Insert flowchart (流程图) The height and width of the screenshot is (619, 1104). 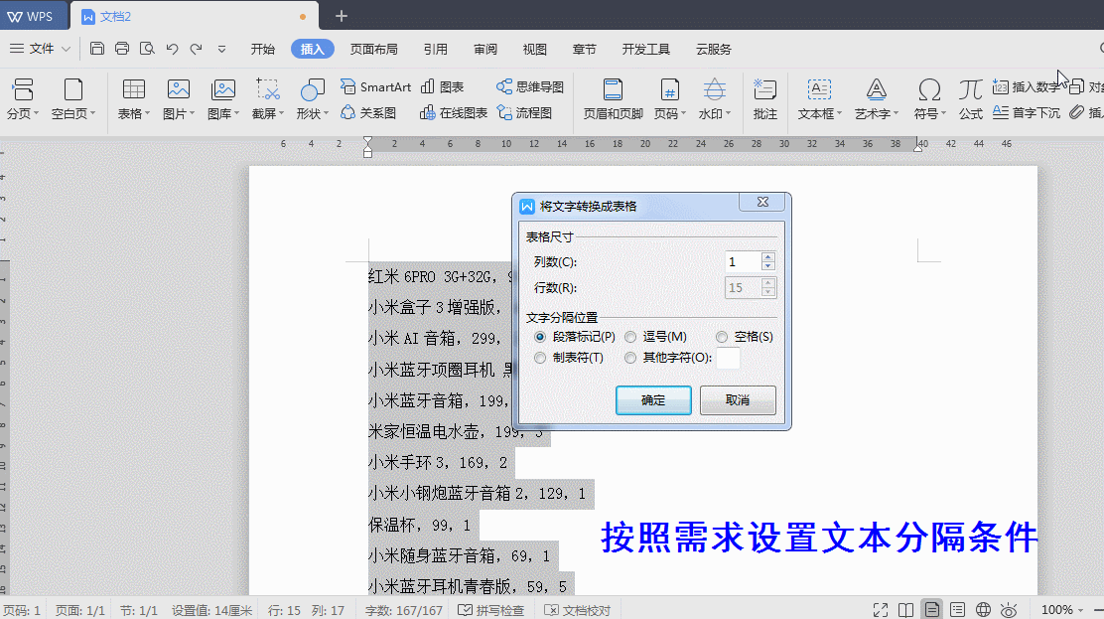click(x=524, y=113)
